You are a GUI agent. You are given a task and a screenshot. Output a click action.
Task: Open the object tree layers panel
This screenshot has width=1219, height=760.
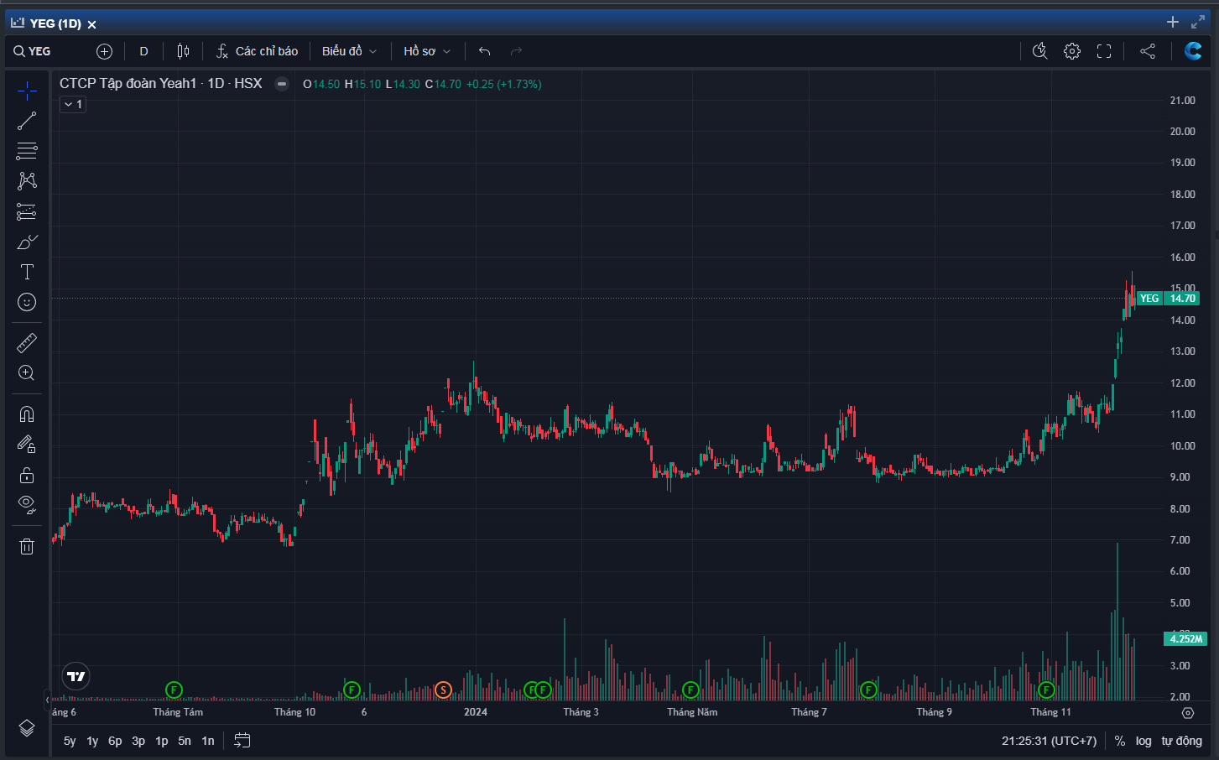tap(27, 728)
